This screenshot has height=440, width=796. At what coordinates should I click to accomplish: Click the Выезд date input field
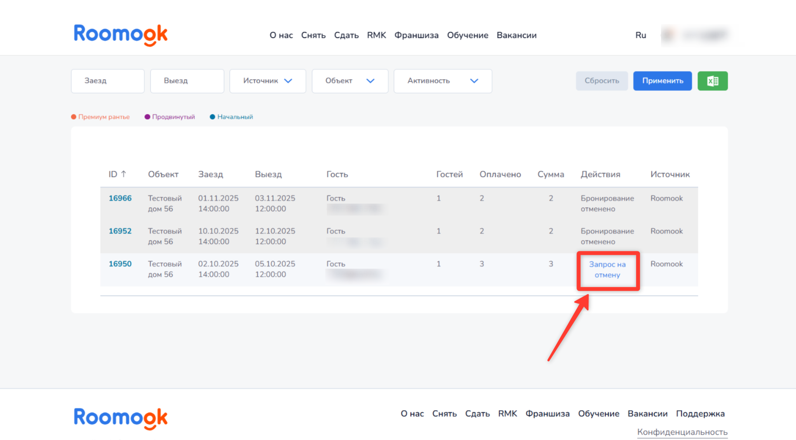(187, 81)
